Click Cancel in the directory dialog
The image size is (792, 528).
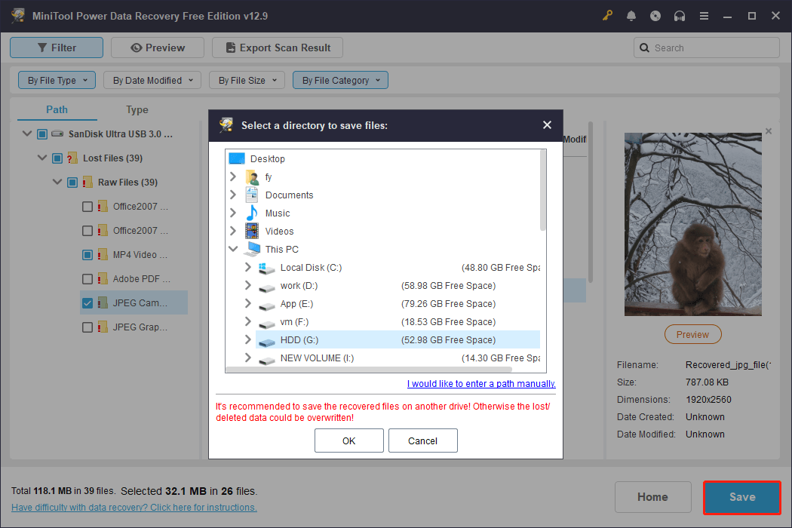click(422, 441)
